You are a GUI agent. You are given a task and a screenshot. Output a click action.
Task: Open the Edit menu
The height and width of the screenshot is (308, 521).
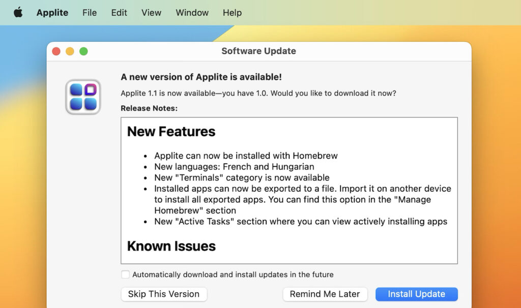click(x=119, y=13)
